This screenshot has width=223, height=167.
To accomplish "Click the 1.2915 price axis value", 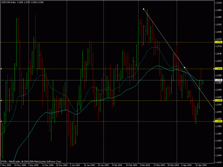I will click(219, 25).
